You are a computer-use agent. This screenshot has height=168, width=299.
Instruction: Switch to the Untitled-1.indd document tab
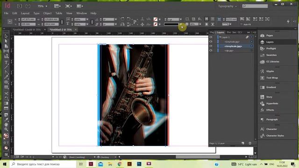coord(27,30)
